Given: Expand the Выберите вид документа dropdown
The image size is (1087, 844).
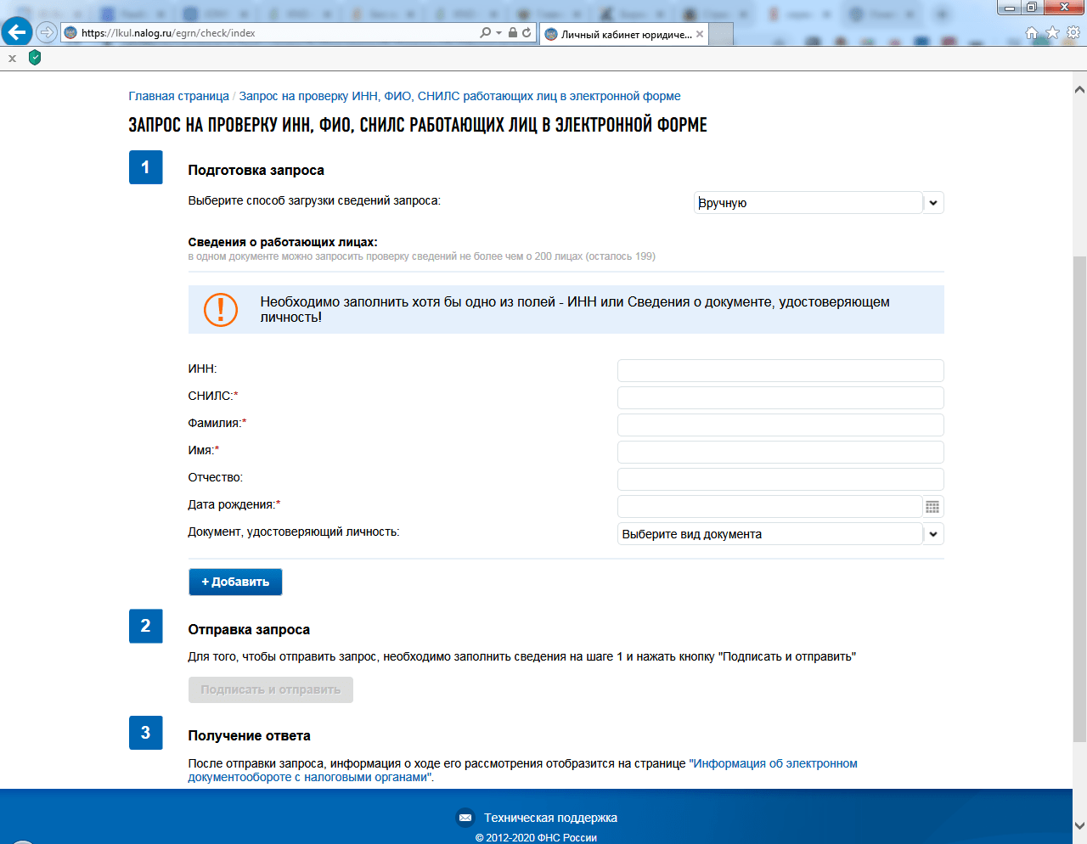Looking at the screenshot, I should click(x=933, y=534).
